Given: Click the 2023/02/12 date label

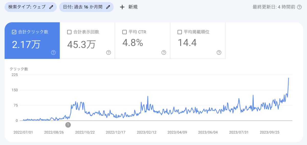Looking at the screenshot, I should coord(146,133).
